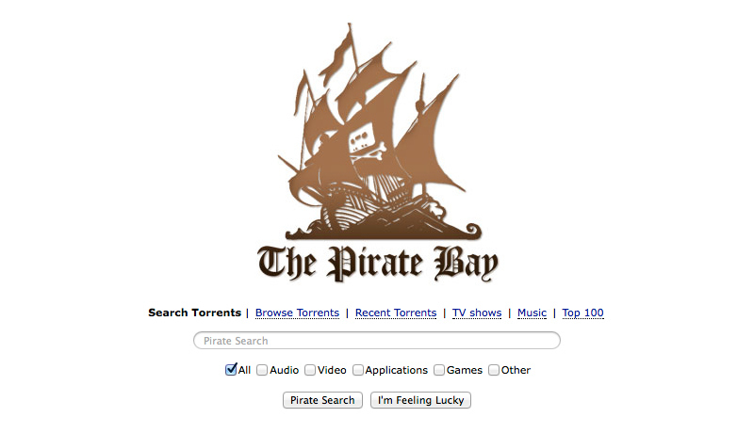Open the Top 100 list
This screenshot has height=433, width=754.
(582, 313)
